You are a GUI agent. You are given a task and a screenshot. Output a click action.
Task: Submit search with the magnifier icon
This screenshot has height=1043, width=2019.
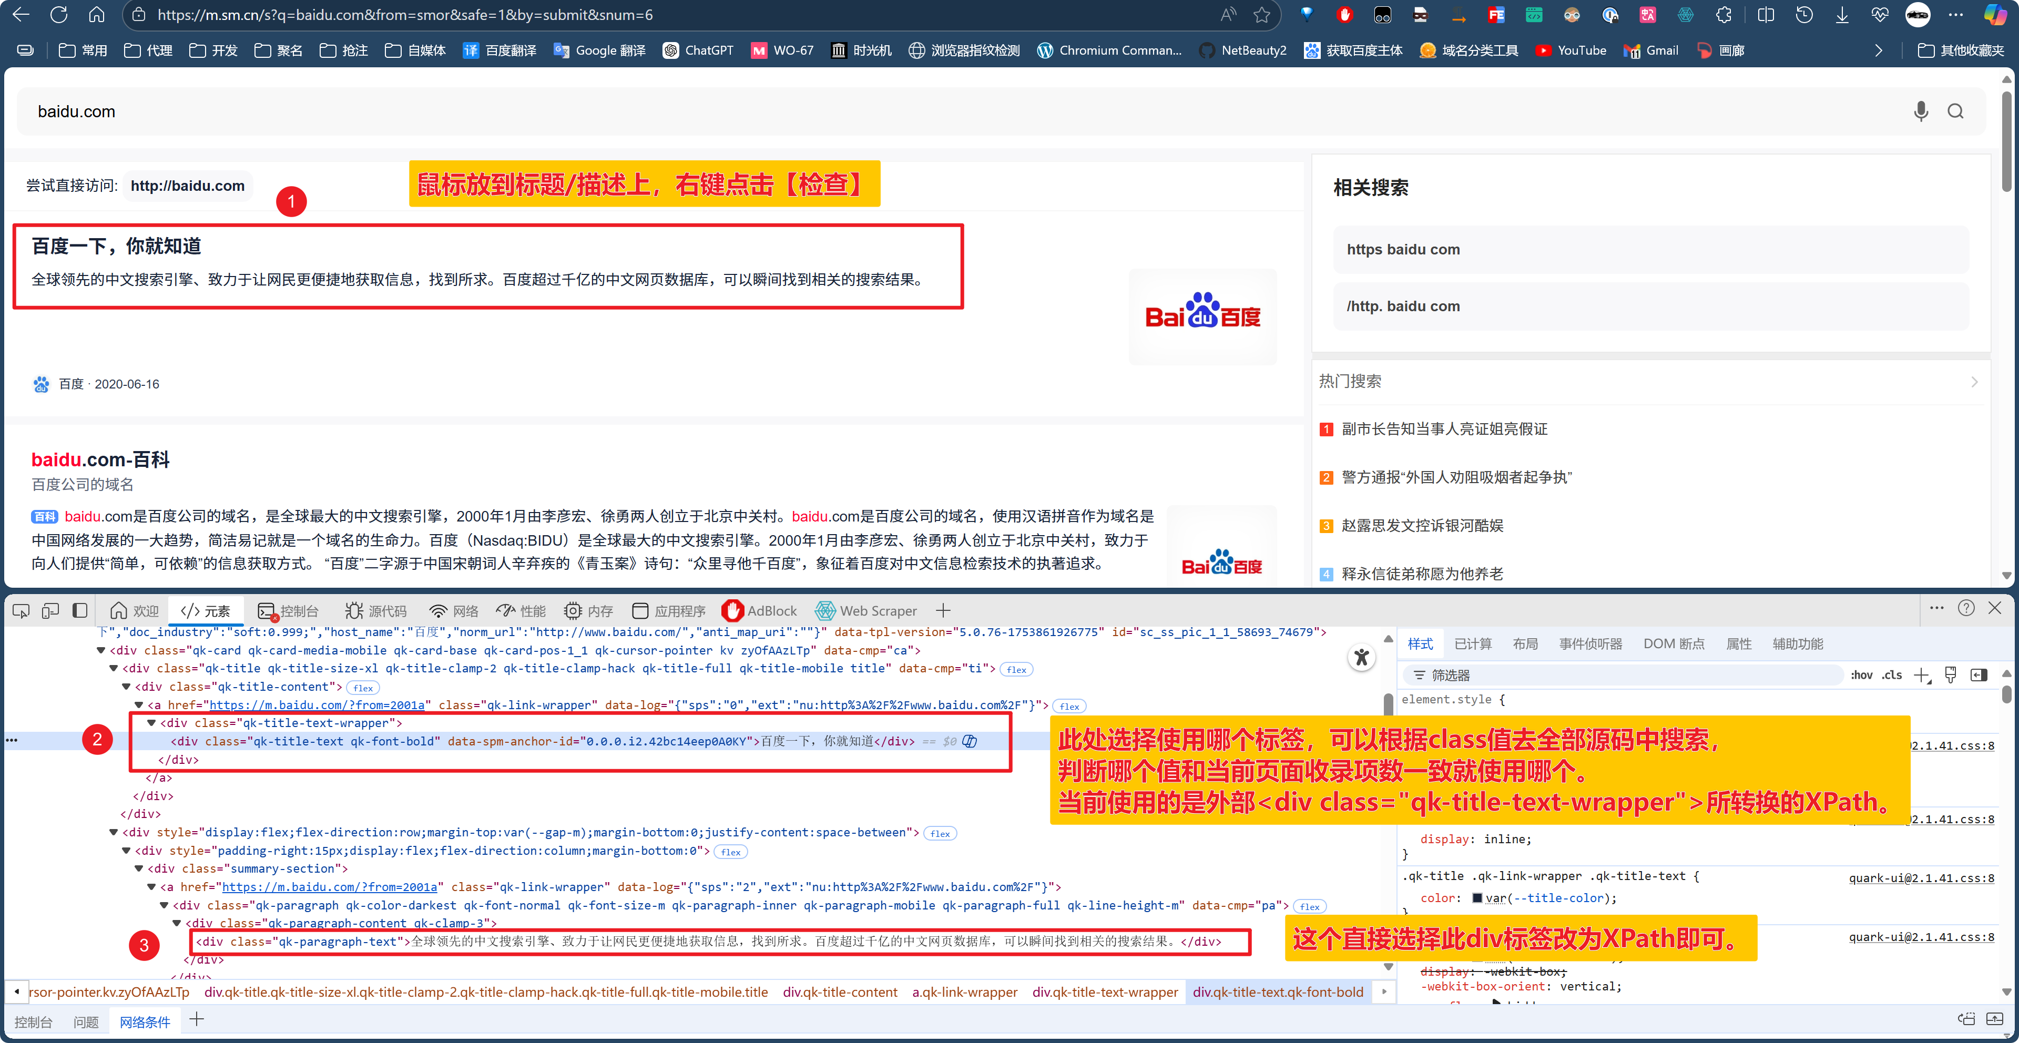point(1955,111)
